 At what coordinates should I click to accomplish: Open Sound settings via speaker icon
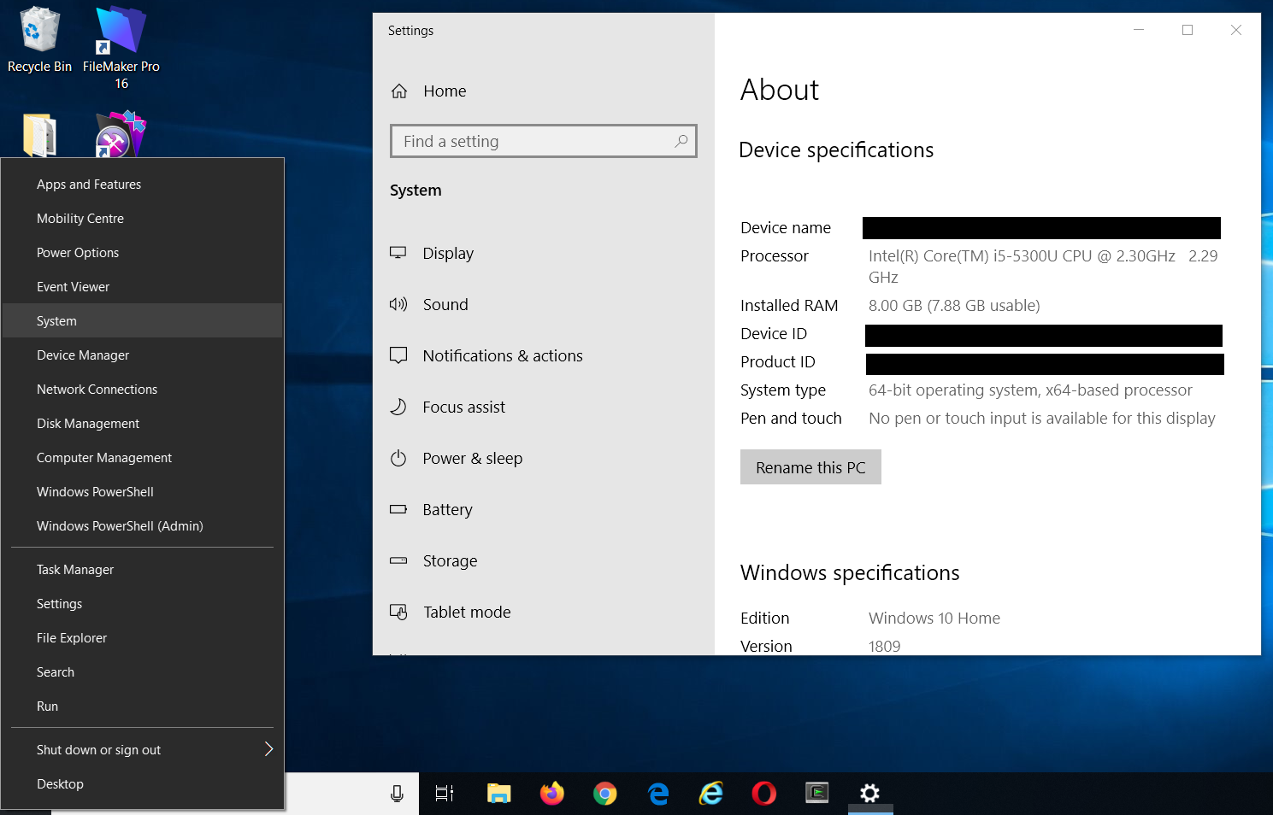point(398,305)
